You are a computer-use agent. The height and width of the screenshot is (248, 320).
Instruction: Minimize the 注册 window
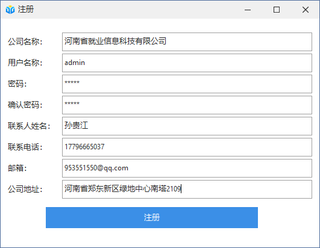[248, 10]
